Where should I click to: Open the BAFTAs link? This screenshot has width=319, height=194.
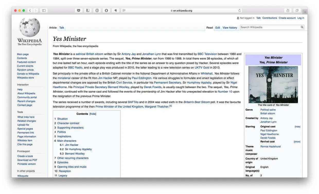[133, 102]
